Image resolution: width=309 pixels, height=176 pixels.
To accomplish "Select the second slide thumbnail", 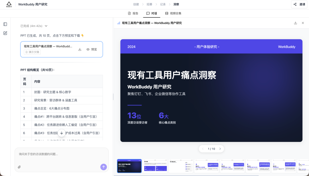I will click(x=155, y=166).
